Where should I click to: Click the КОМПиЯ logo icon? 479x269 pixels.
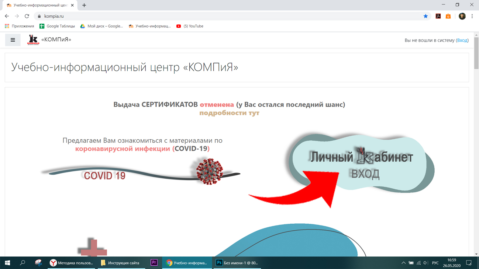[33, 40]
